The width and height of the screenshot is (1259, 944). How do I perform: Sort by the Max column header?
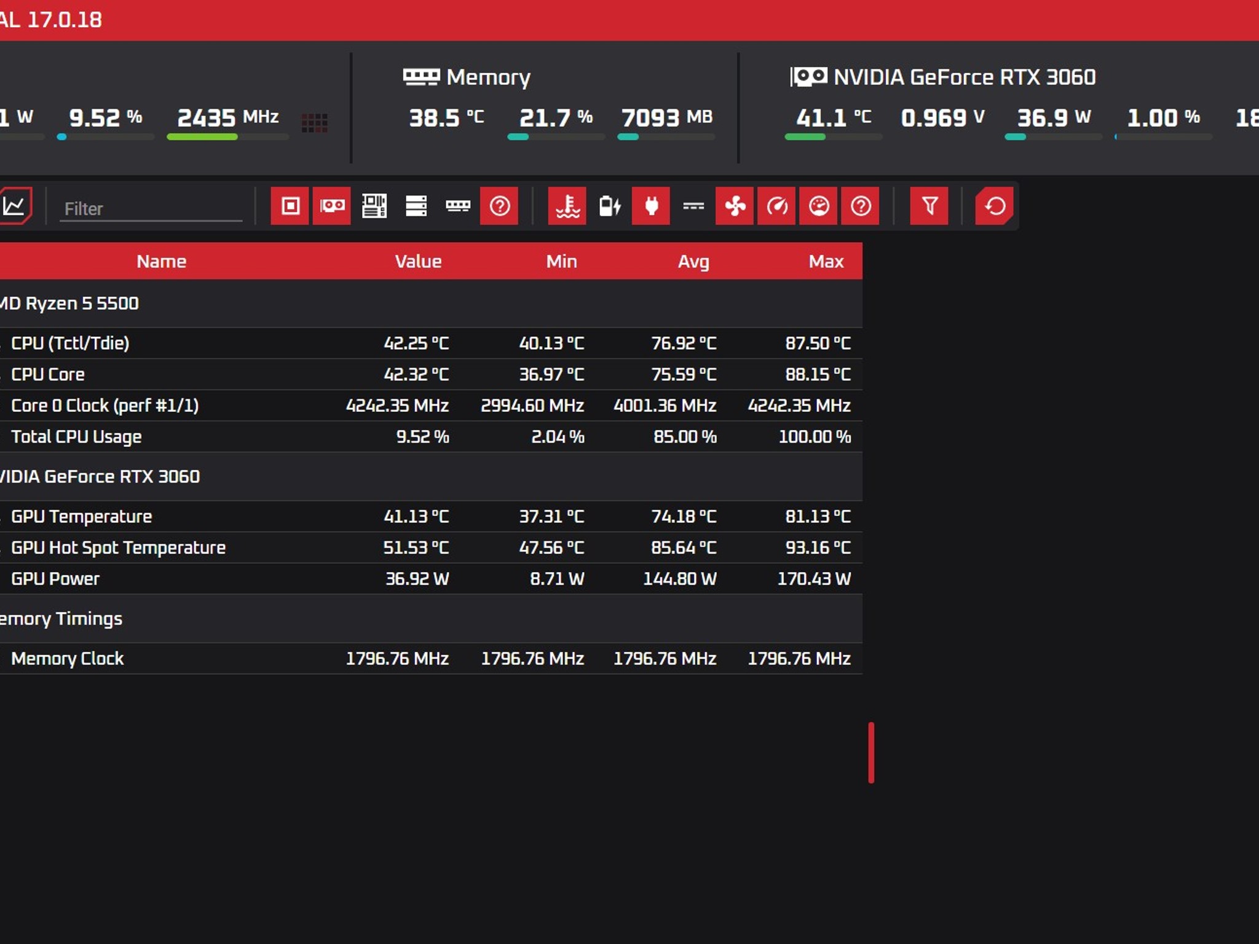pos(826,261)
